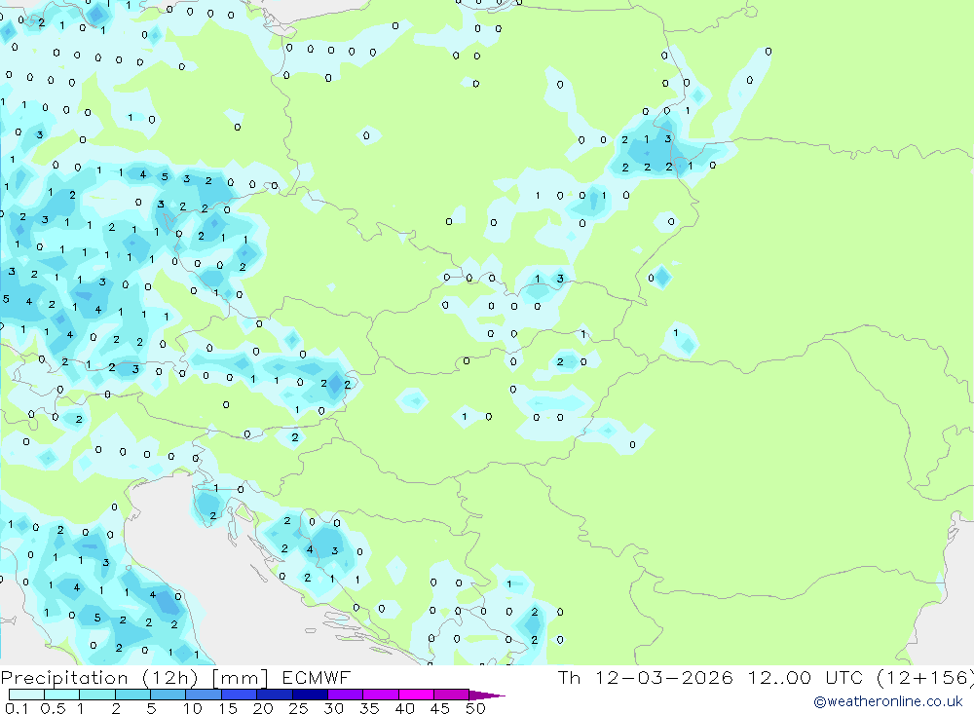The height and width of the screenshot is (714, 974).
Task: Click the legend label '20'
Action: [263, 708]
